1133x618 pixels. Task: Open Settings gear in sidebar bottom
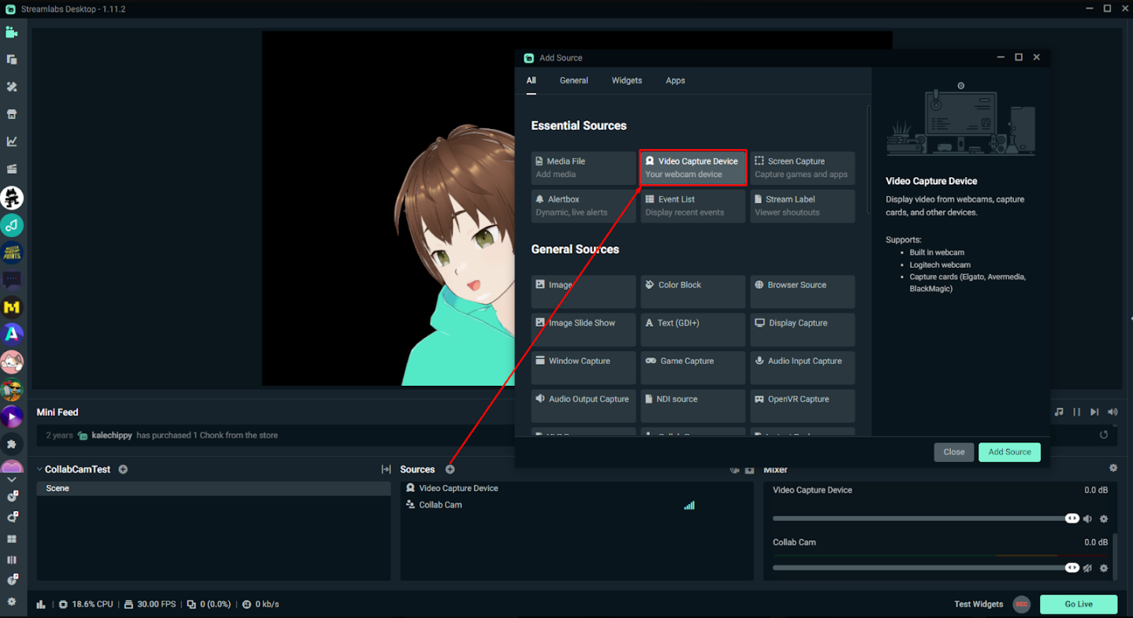[12, 601]
